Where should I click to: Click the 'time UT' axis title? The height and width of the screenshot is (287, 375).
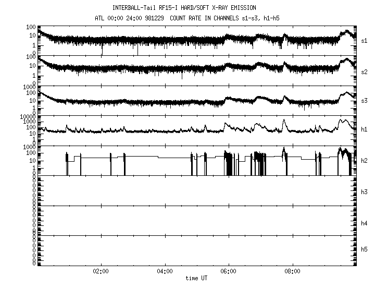pyautogui.click(x=197, y=279)
